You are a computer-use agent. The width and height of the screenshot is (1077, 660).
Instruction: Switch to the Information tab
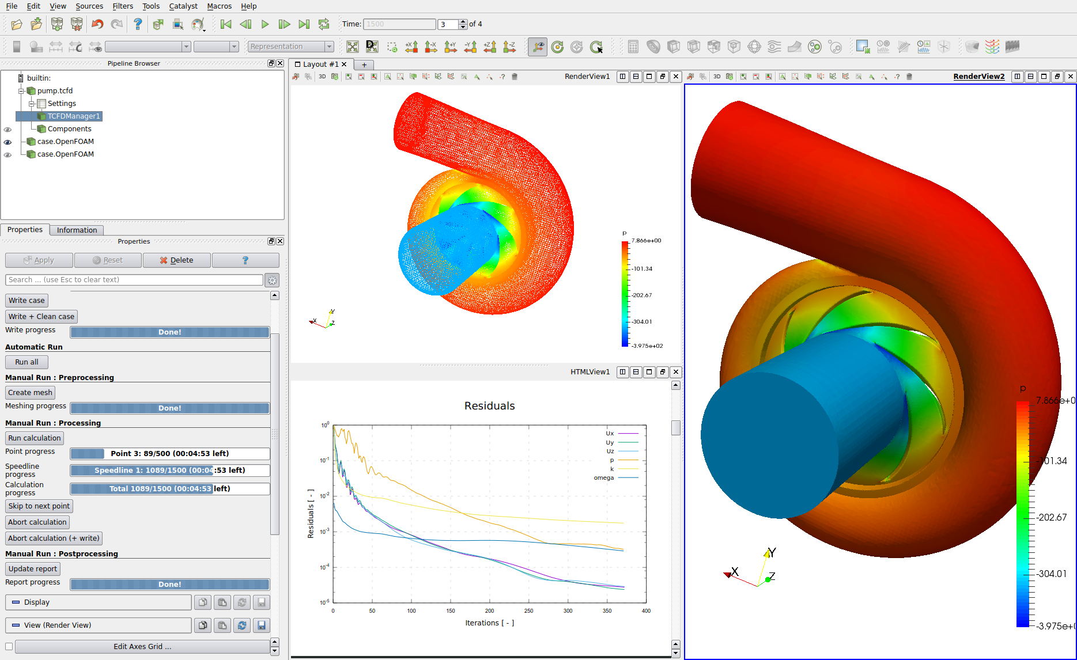point(77,230)
